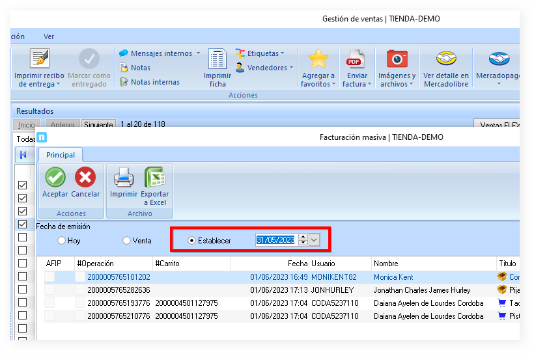Click the red Cancelar icon
Viewport: 534px width, 354px height.
tap(85, 178)
